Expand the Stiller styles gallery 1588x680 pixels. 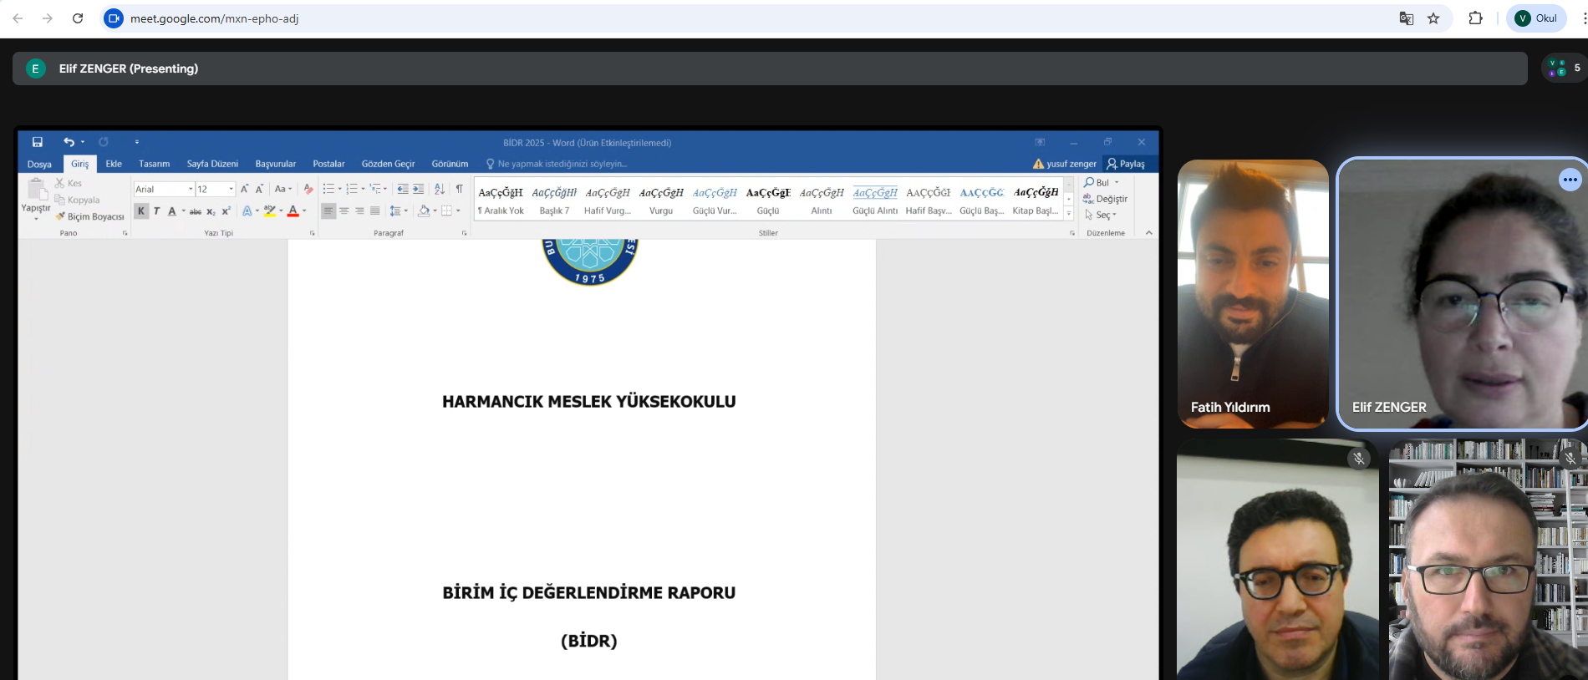(1068, 214)
